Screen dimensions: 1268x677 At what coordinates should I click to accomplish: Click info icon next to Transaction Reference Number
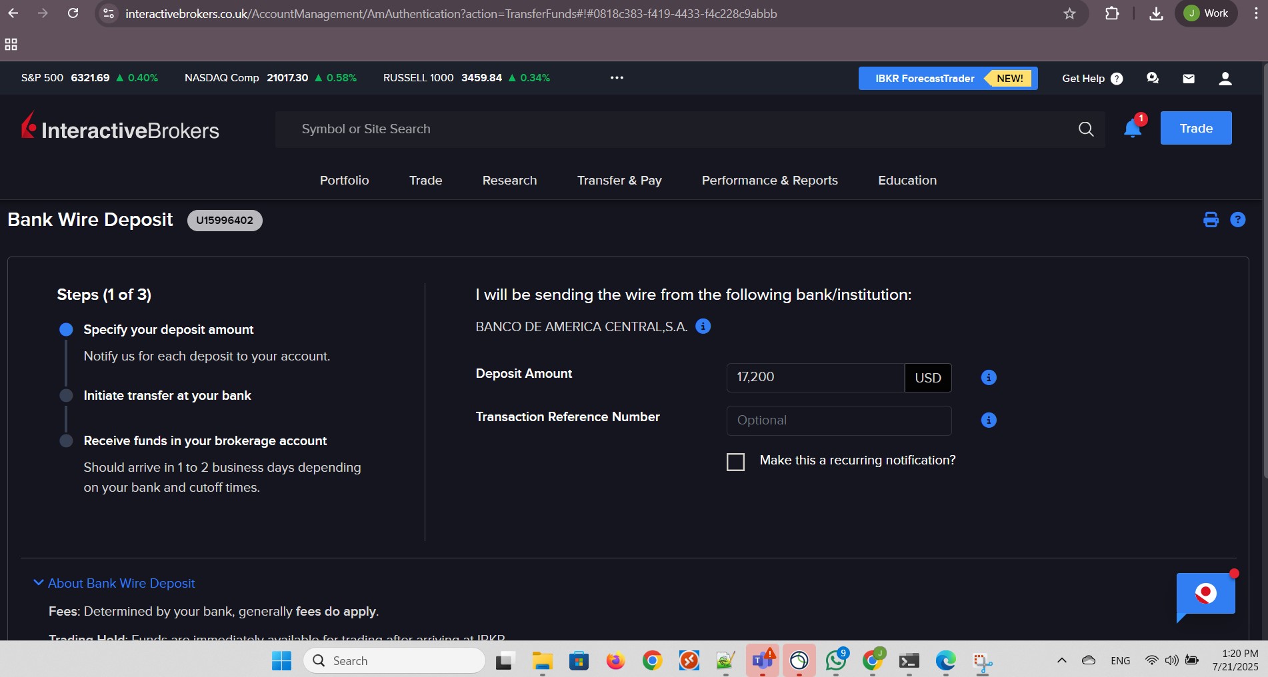click(989, 420)
